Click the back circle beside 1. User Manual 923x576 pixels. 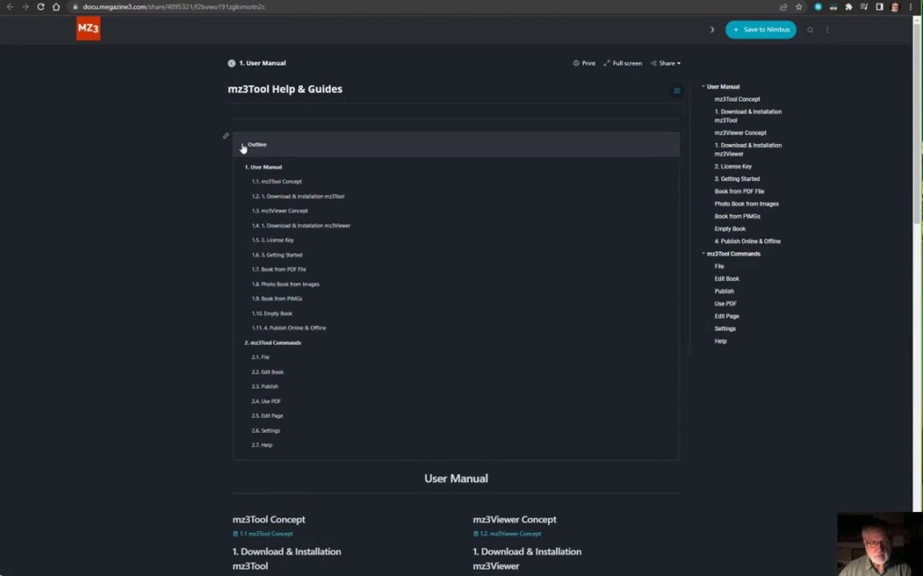232,63
